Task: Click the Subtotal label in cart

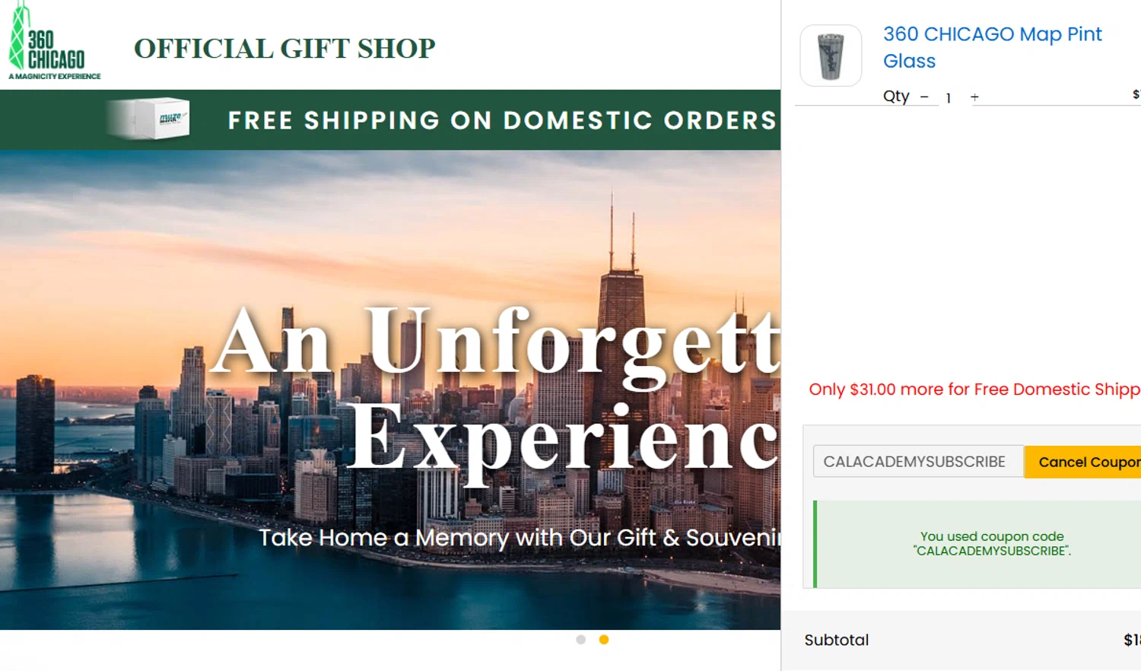Action: [x=837, y=641]
